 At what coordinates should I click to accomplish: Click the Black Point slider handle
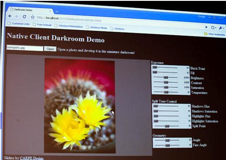tap(154, 67)
